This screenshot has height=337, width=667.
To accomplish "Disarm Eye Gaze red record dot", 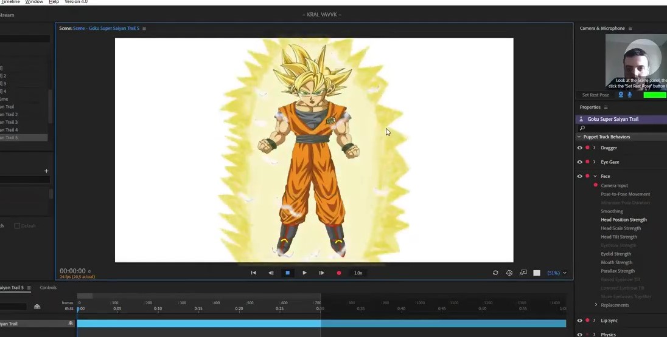I will pos(587,162).
